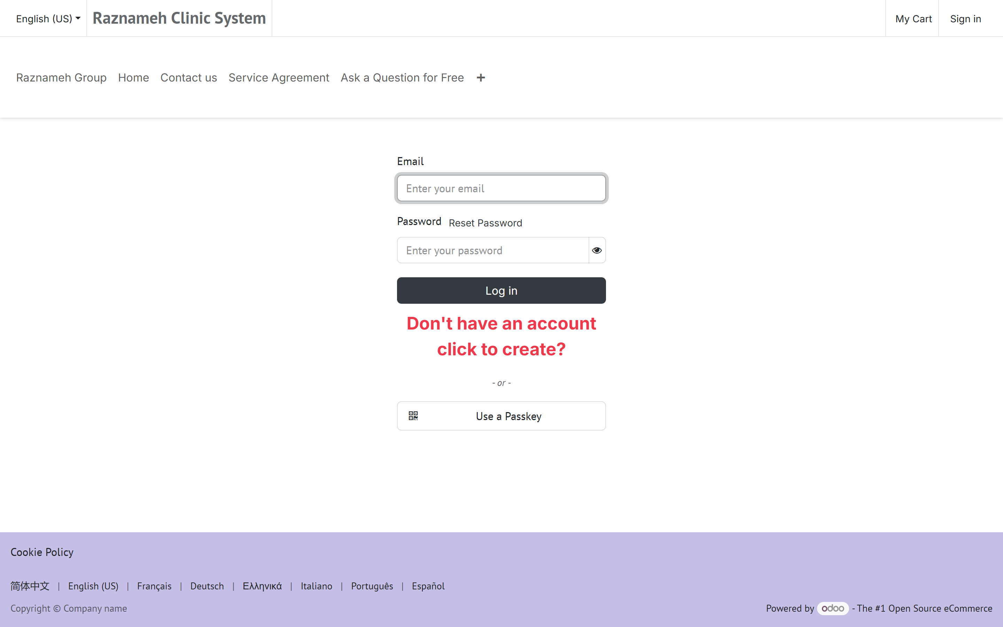This screenshot has height=627, width=1003.
Task: Switch language to 简体中文 in footer
Action: pyautogui.click(x=30, y=586)
